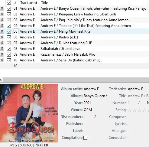Uncheck track 05 Nang Ma-meet Kita checkbox
Screen dimensions: 149x147
pyautogui.click(x=9, y=31)
